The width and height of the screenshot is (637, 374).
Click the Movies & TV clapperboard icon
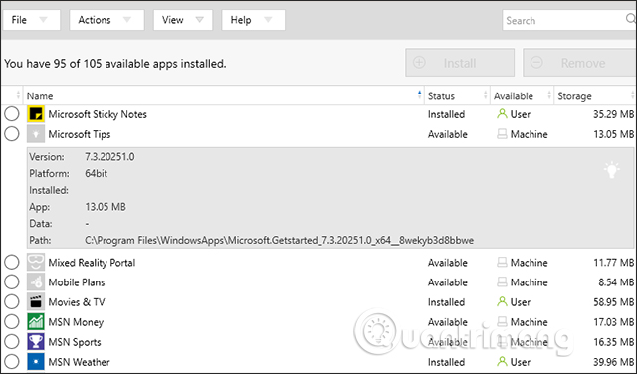pyautogui.click(x=36, y=302)
